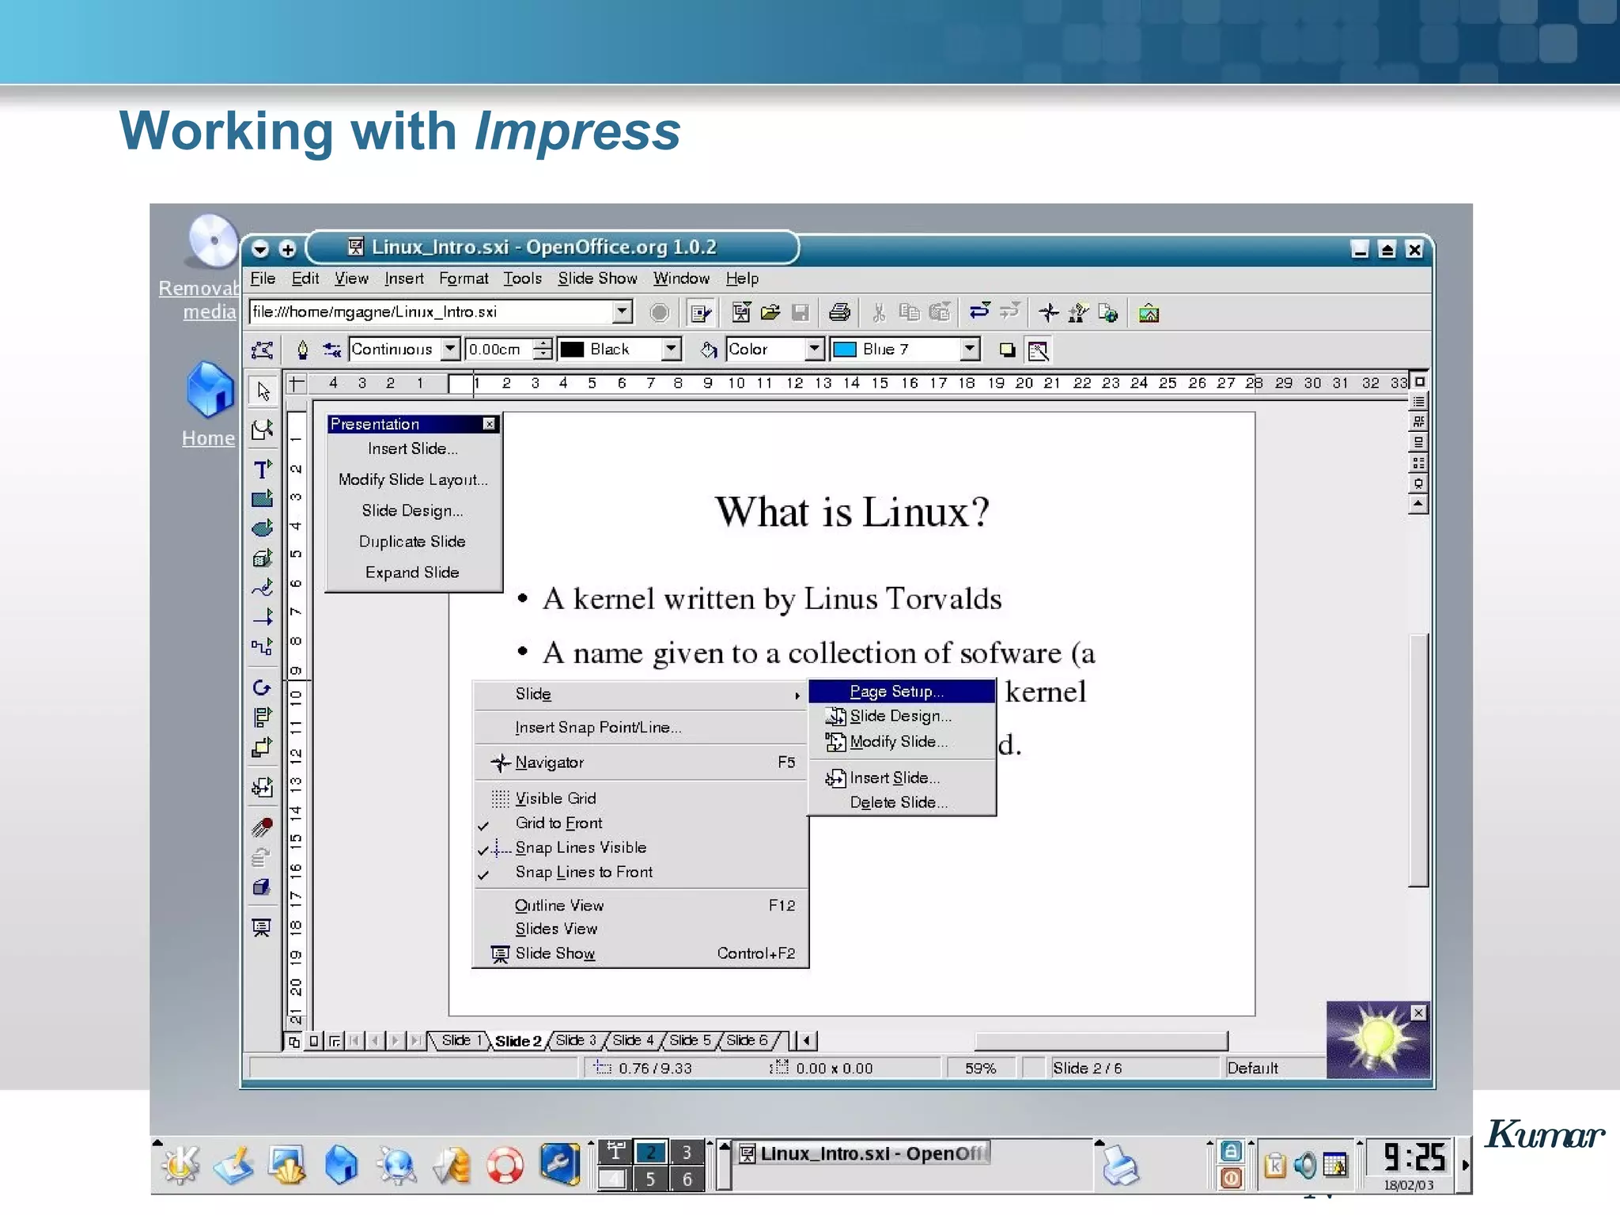Viewport: 1620px width, 1215px height.
Task: Toggle the Snap Lines Visible option
Action: [580, 847]
